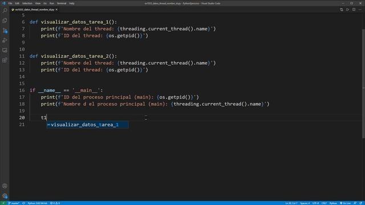Screen dimensions: 365x205
Task: Open the Run menu
Action: (52, 3)
